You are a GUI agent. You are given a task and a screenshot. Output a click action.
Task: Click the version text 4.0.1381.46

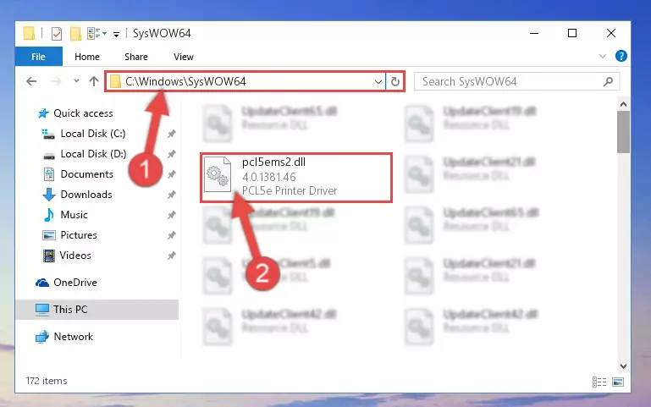click(268, 177)
